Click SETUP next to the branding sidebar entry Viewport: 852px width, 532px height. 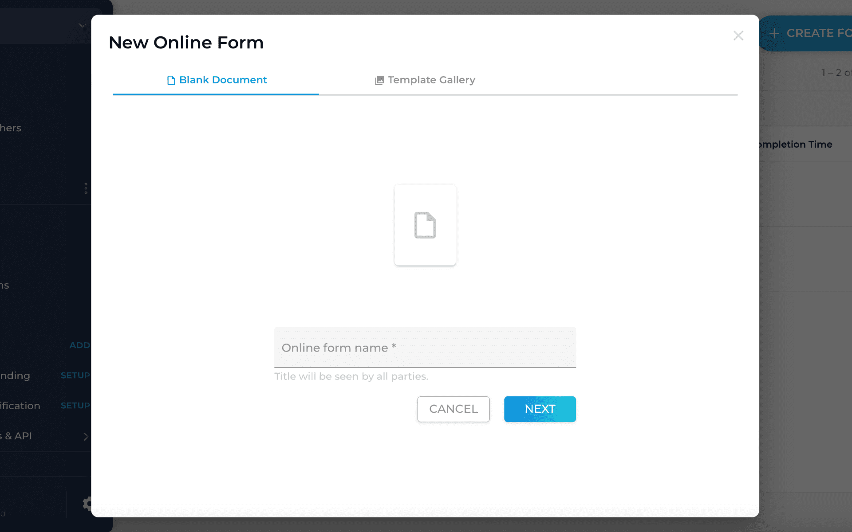[x=75, y=376]
